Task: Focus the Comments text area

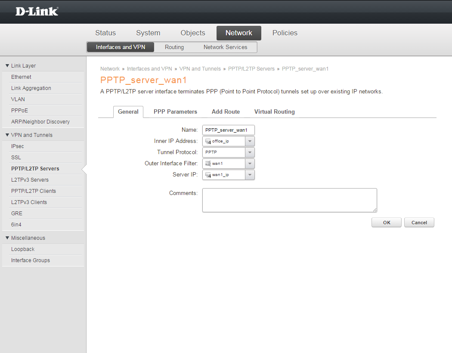Action: pyautogui.click(x=289, y=200)
